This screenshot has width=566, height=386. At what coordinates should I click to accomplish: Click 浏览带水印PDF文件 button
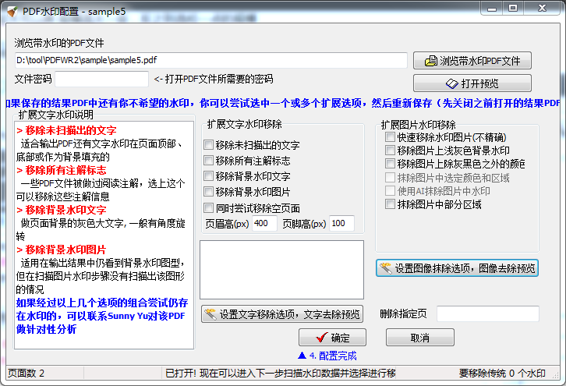[472, 61]
